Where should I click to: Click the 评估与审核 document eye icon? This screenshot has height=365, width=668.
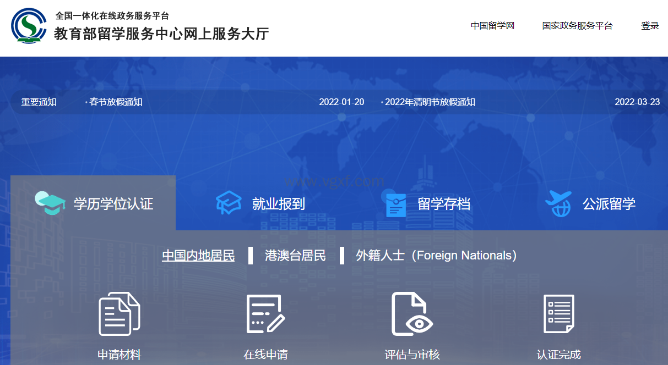412,314
